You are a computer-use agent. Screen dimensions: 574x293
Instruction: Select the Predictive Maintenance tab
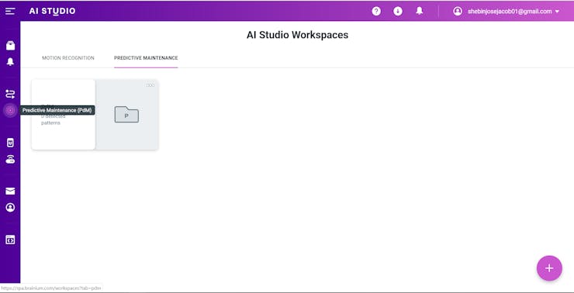(146, 58)
